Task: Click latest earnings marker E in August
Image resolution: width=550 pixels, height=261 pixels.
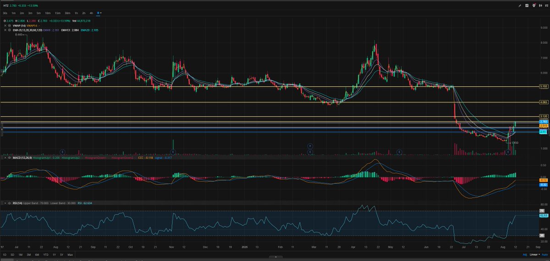Action: (508, 151)
